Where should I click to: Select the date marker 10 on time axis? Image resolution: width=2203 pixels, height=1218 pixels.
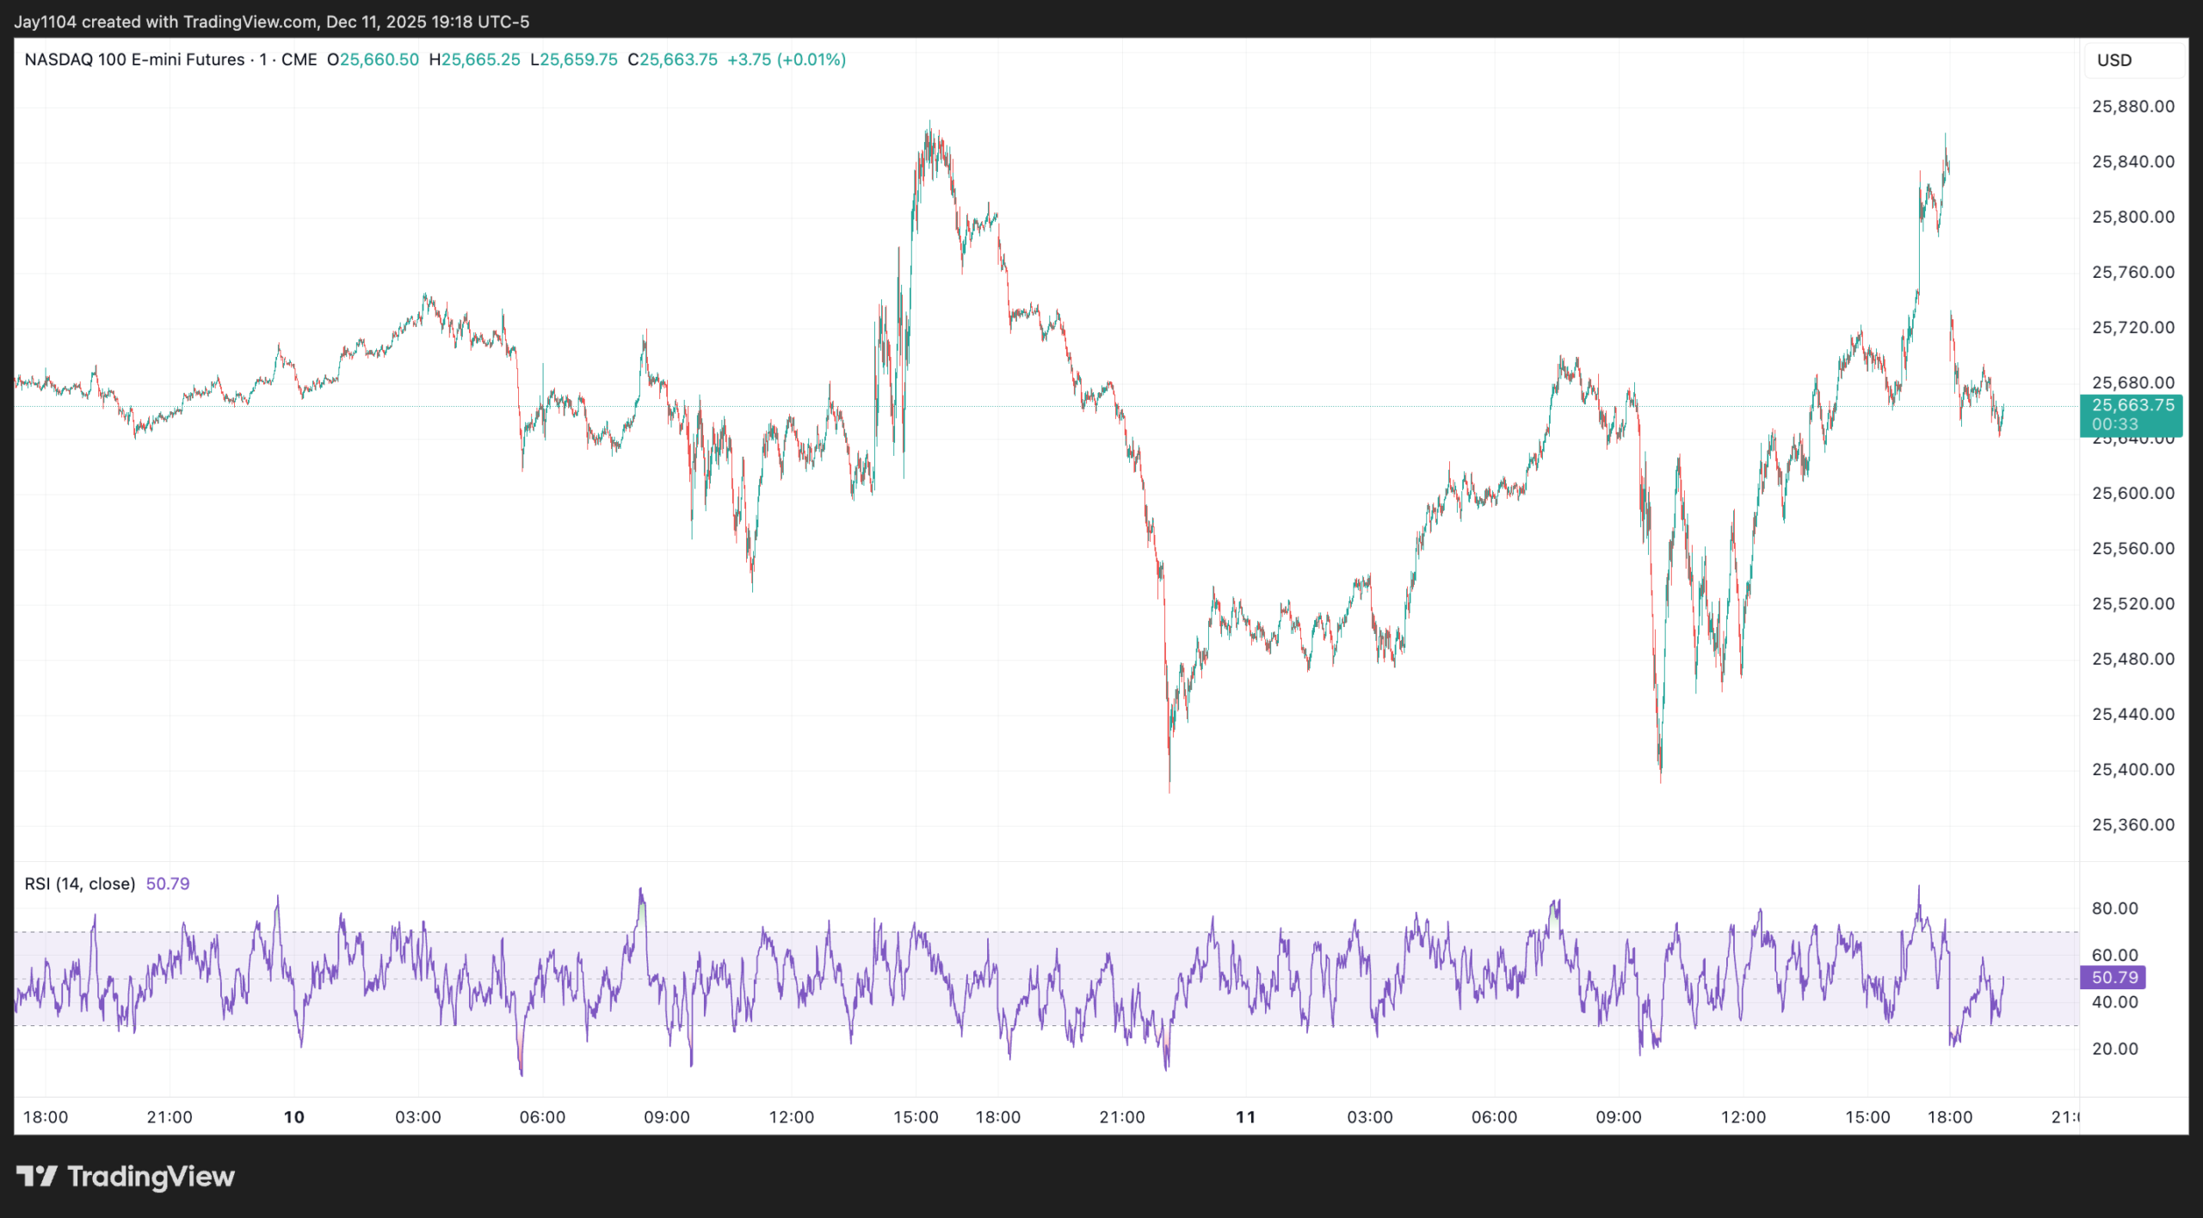294,1116
